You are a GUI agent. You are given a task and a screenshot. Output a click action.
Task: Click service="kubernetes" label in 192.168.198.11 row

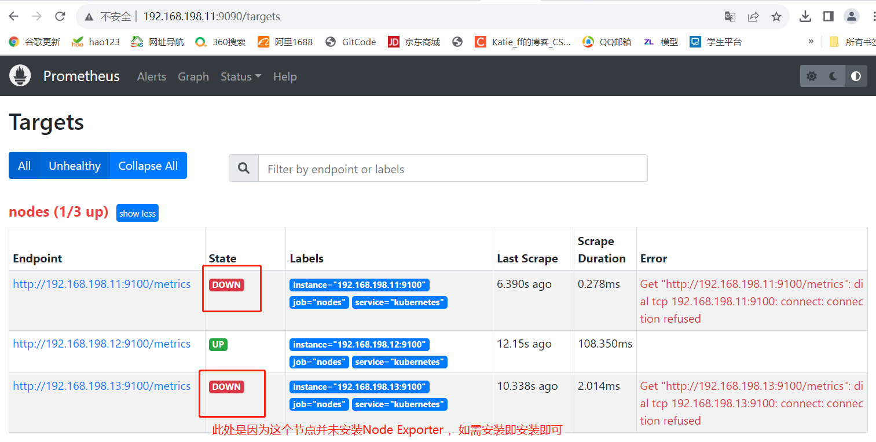pos(399,302)
